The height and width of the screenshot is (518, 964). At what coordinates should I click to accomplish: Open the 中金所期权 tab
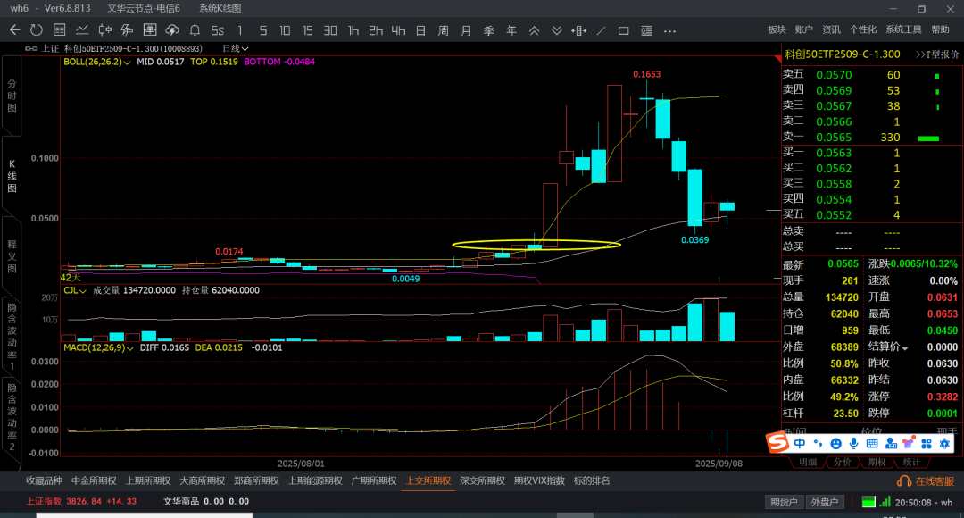[94, 481]
